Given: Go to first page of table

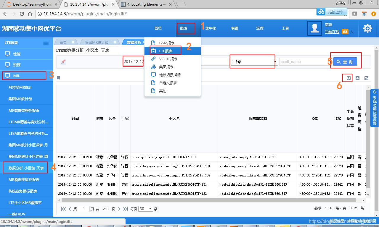Looking at the screenshot, I should [x=63, y=209].
